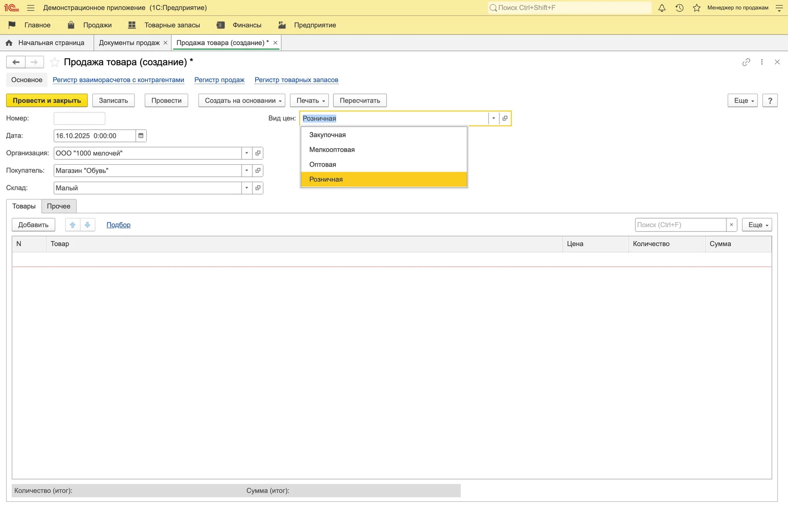Viewport: 788px width, 508px height.
Task: Move row down with arrow icon
Action: pyautogui.click(x=87, y=225)
